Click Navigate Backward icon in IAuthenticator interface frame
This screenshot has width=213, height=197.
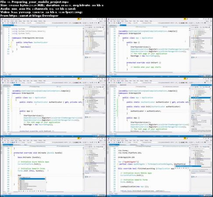point(3,23)
